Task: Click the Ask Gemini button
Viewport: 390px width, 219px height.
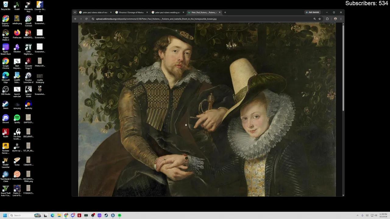Action: click(312, 12)
